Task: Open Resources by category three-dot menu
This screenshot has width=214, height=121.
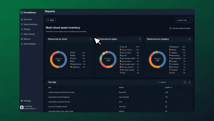Action: (x=189, y=39)
